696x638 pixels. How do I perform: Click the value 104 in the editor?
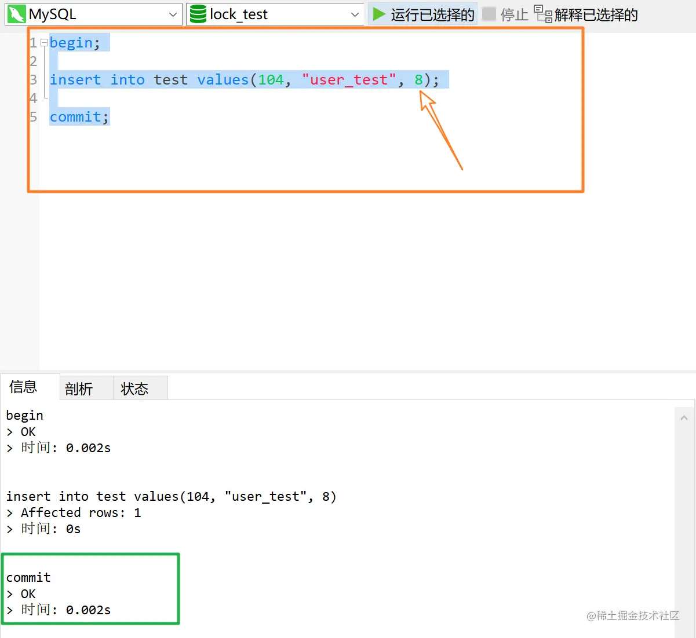click(271, 80)
